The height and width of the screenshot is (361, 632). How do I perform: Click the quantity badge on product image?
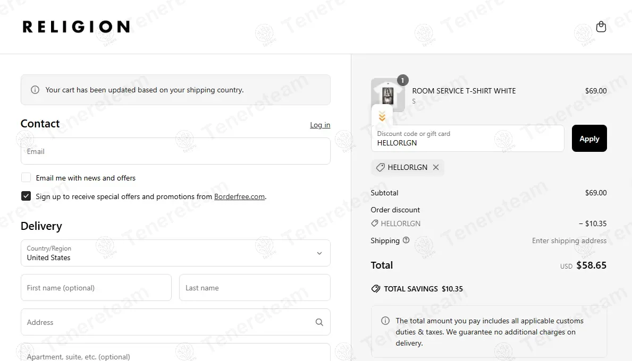click(403, 80)
